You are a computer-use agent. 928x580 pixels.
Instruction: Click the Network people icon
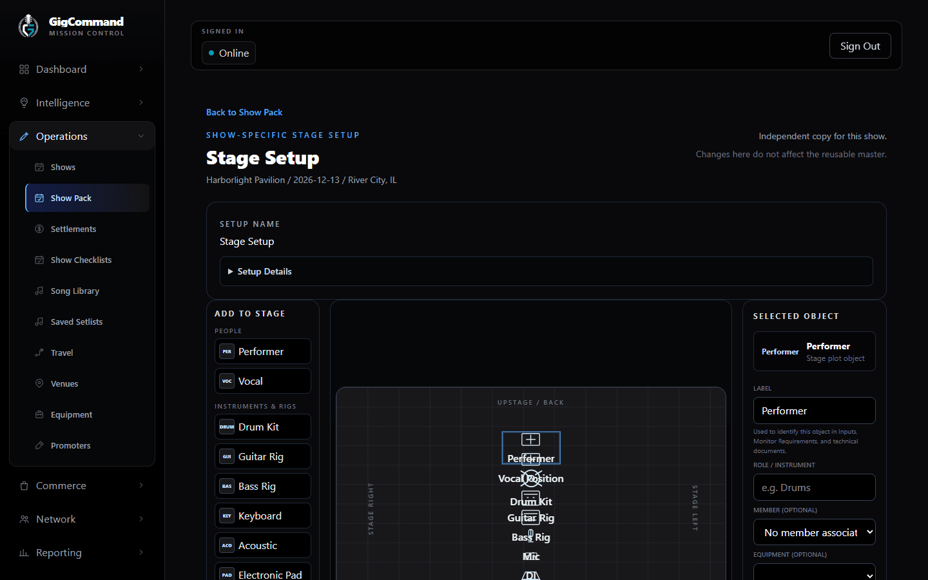[x=24, y=519]
